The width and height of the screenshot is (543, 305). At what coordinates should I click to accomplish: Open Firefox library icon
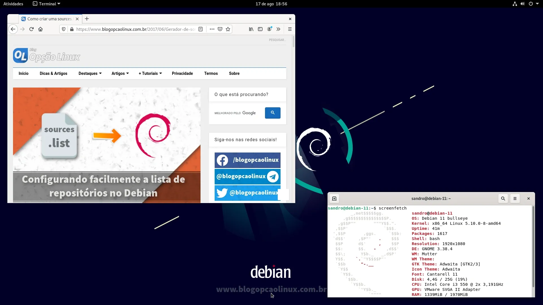point(251,29)
